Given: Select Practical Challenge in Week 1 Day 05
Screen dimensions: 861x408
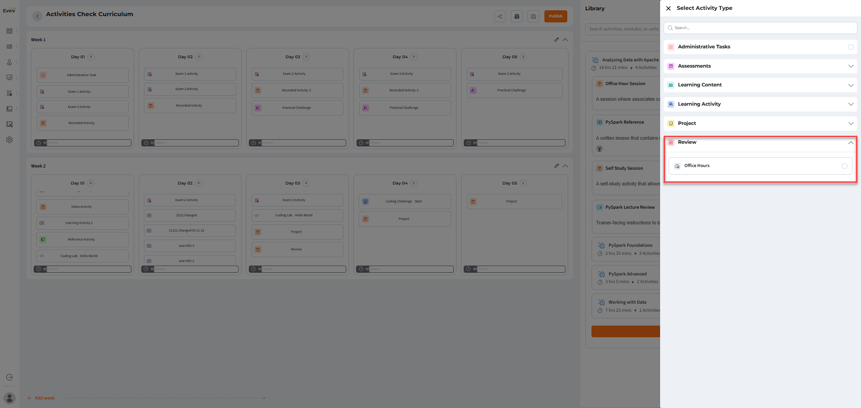Looking at the screenshot, I should pos(515,90).
